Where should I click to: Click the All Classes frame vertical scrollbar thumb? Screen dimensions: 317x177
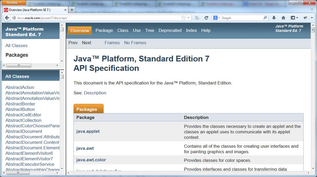tap(62, 77)
